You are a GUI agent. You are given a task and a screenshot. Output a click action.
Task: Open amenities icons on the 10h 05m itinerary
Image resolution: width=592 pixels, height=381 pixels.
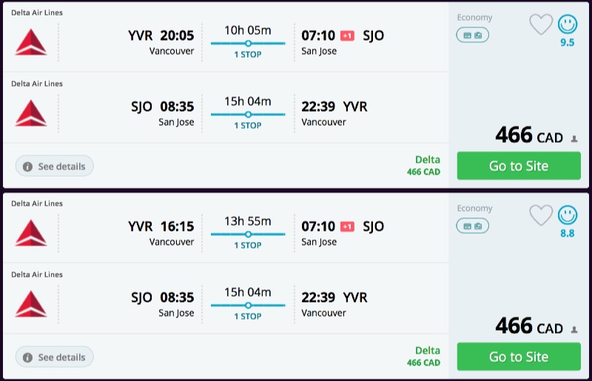pyautogui.click(x=472, y=35)
